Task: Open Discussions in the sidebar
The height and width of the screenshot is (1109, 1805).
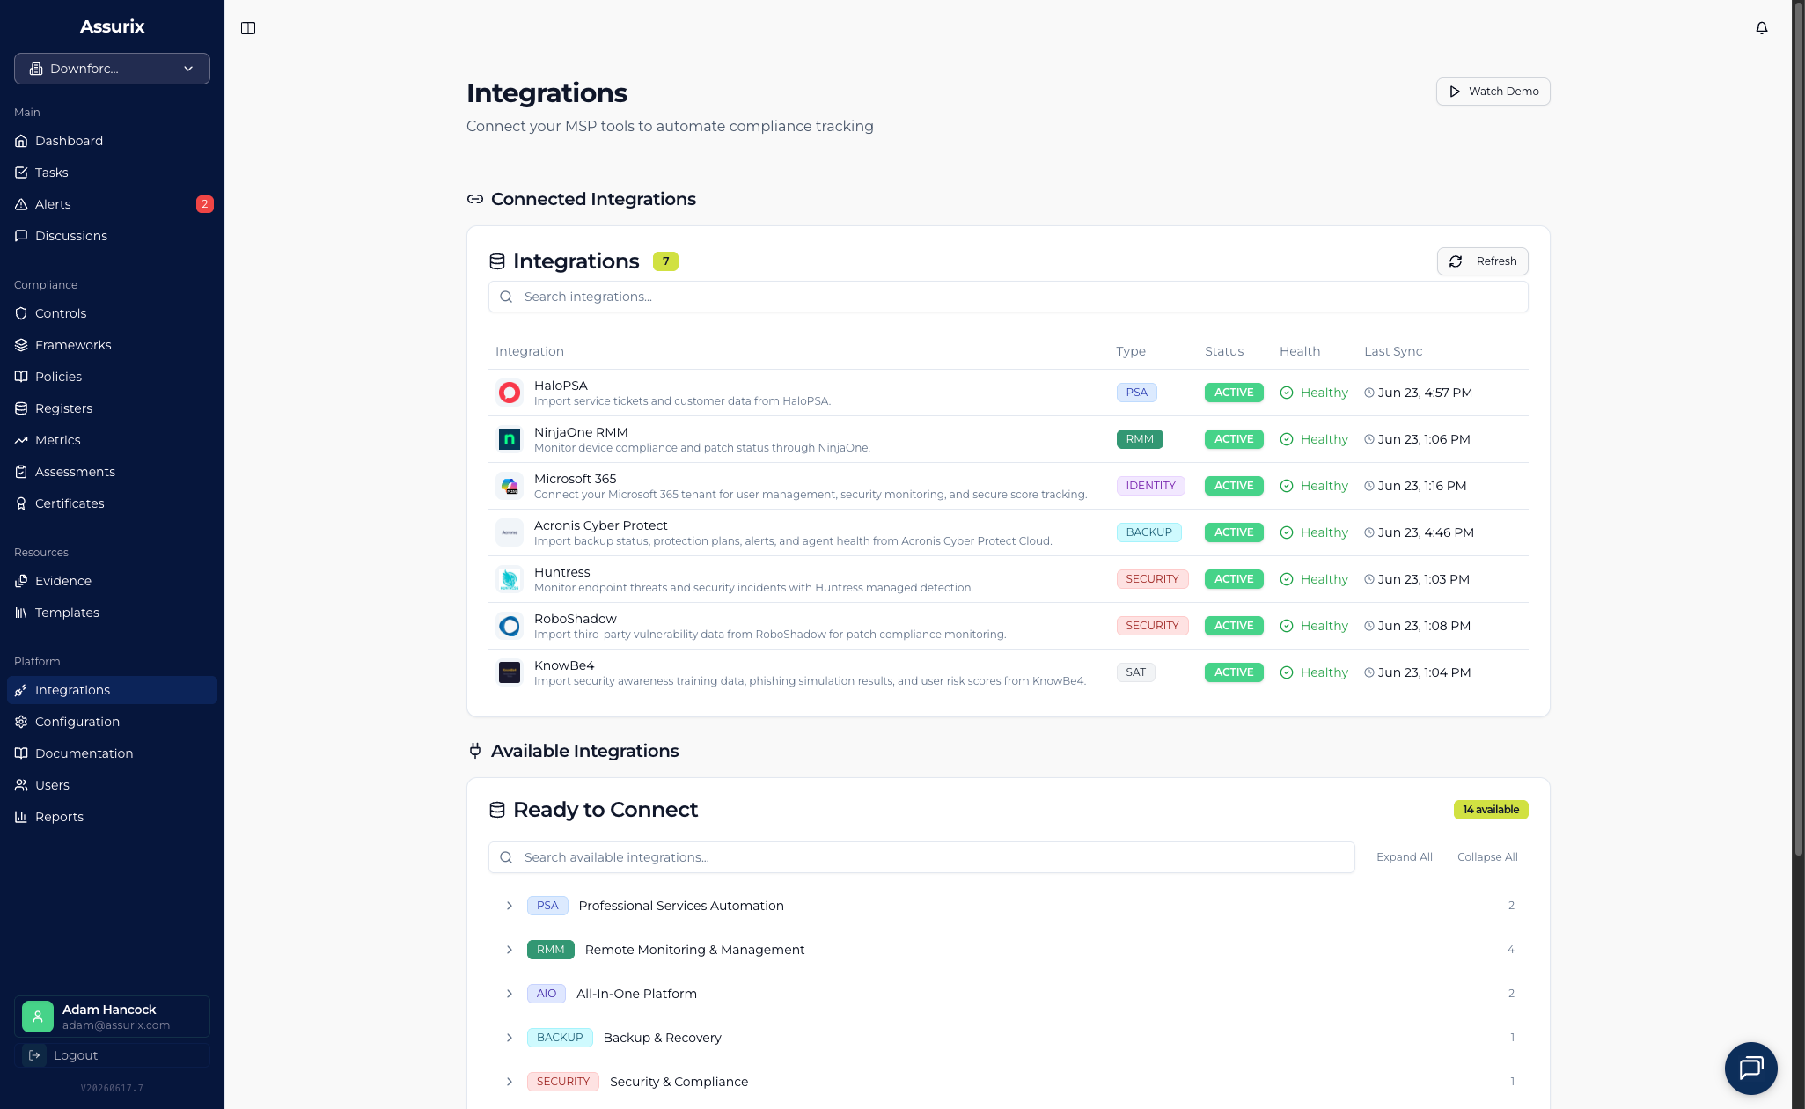Action: 112,236
